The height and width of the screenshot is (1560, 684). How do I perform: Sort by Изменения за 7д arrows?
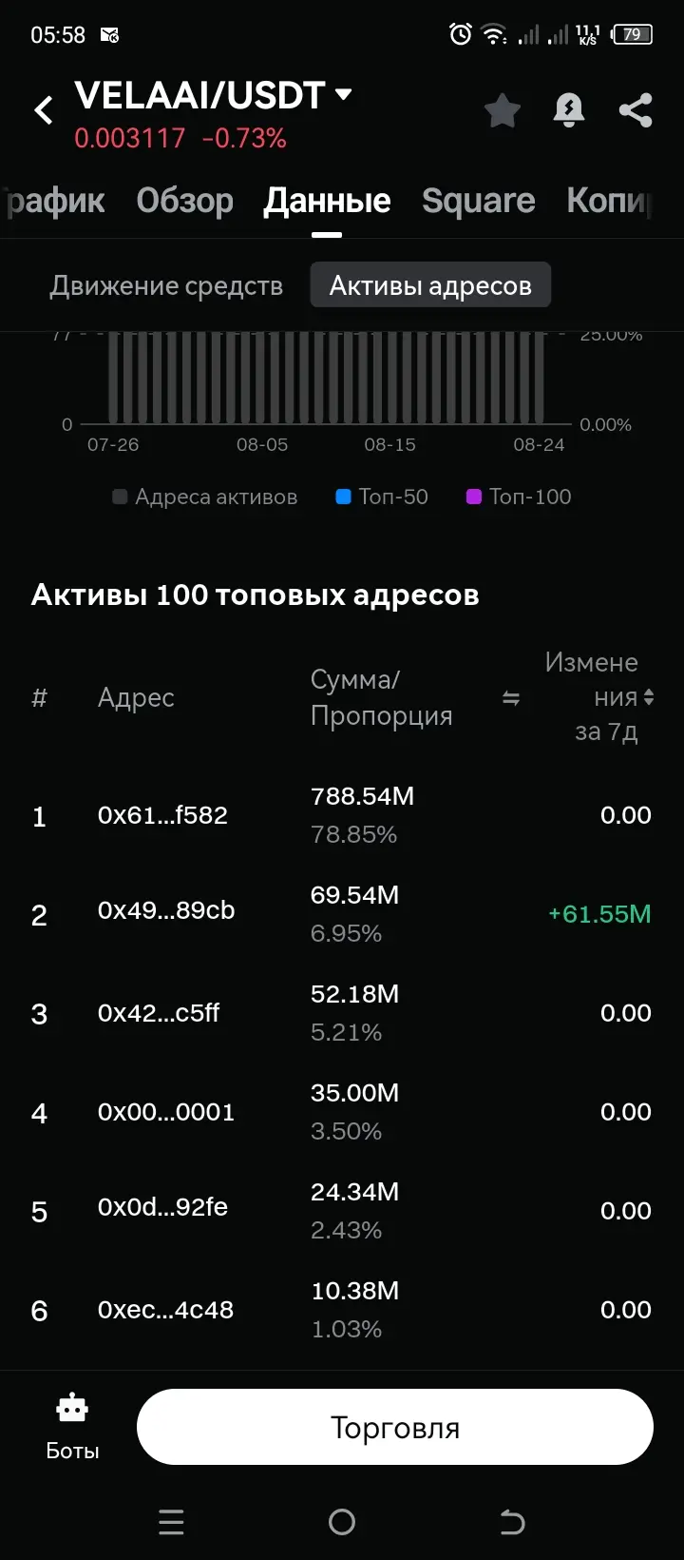[x=649, y=697]
